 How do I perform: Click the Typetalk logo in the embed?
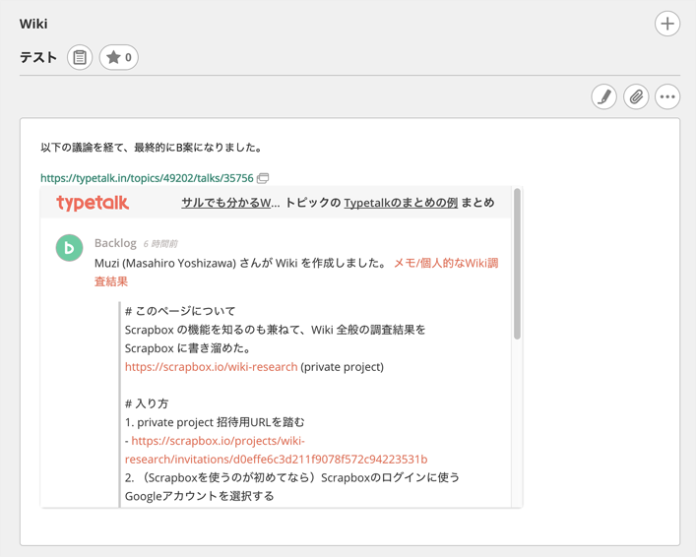coord(93,203)
